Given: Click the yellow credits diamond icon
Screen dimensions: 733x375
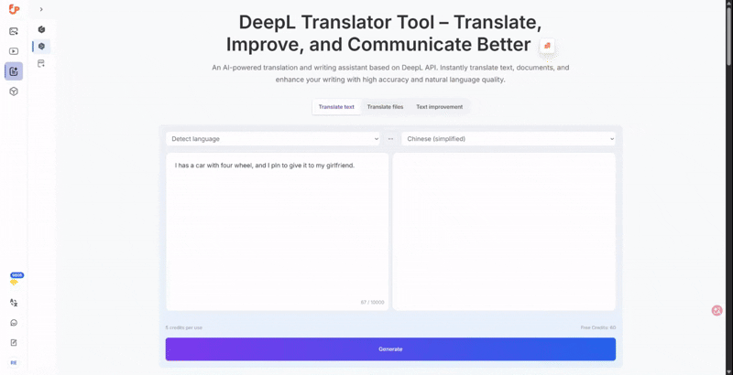Looking at the screenshot, I should (x=14, y=283).
